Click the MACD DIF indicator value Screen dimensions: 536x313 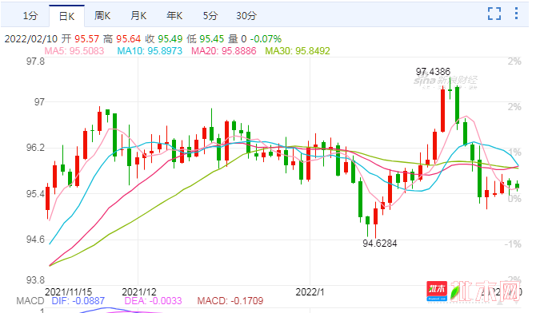tap(78, 301)
